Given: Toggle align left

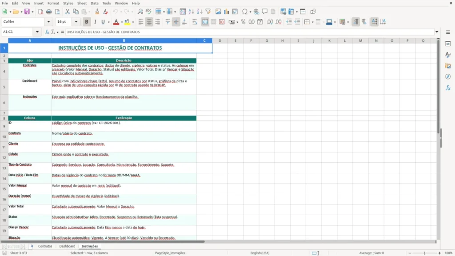Looking at the screenshot, I should [141, 22].
